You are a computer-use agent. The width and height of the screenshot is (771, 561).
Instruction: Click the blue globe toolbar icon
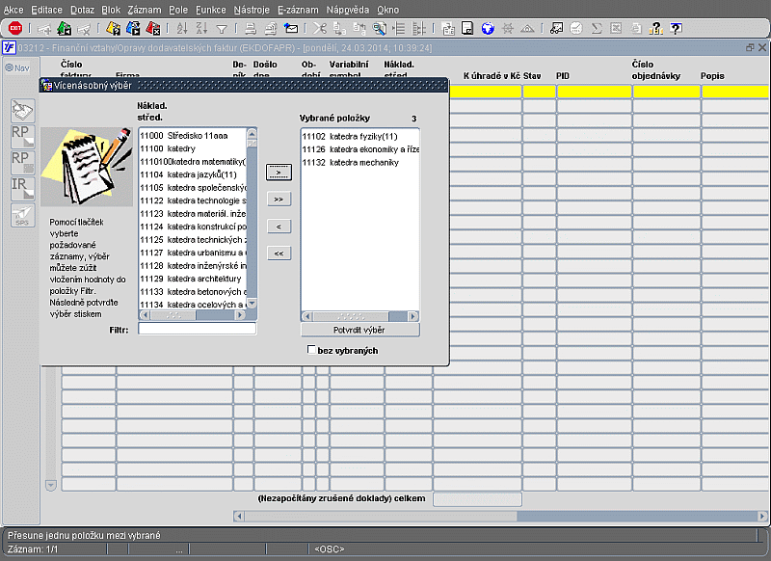point(488,29)
